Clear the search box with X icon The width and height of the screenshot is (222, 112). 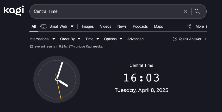(186, 11)
